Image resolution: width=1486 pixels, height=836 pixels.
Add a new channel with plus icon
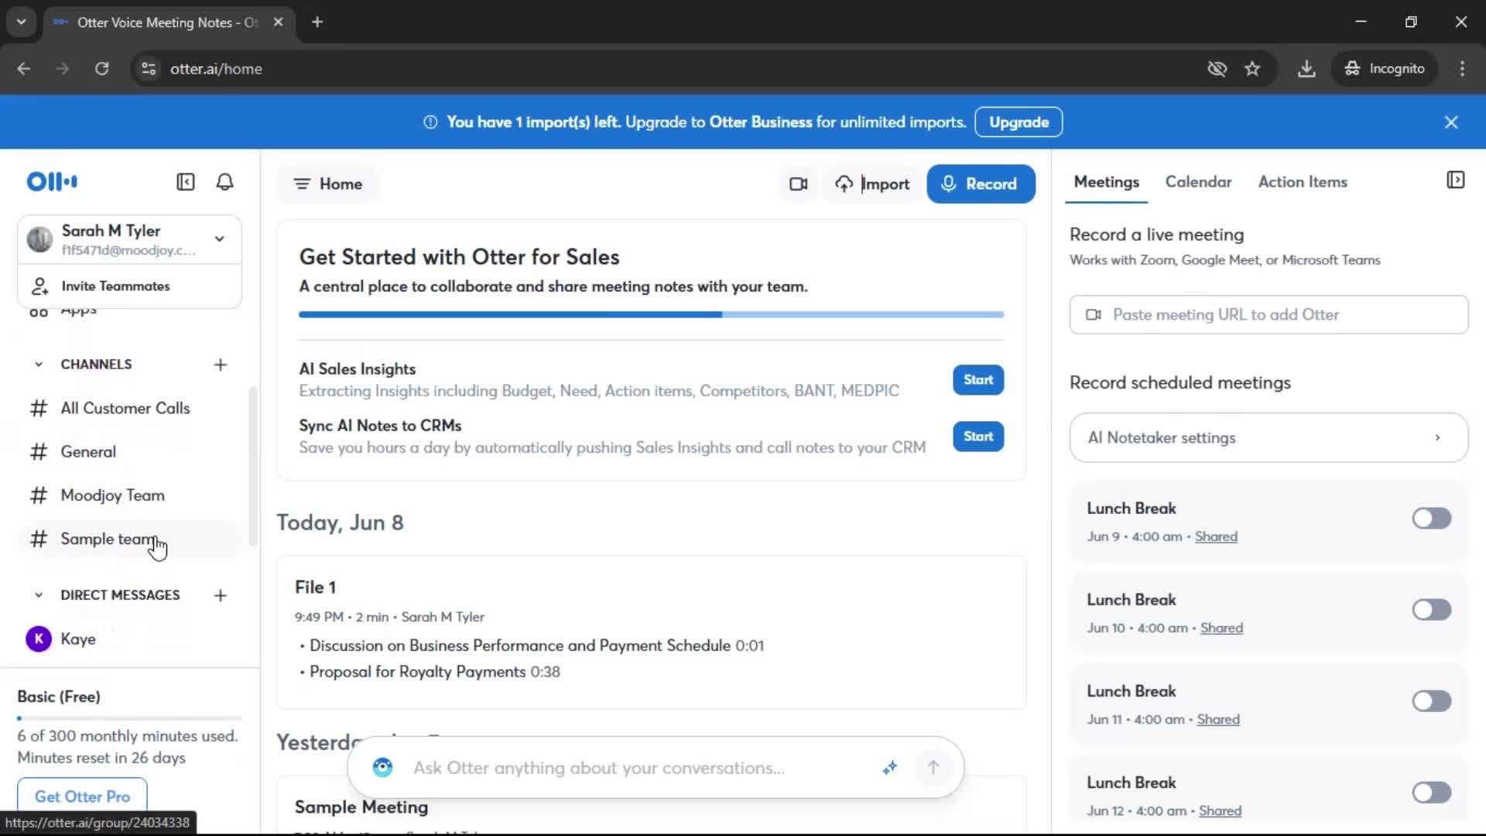pos(221,365)
